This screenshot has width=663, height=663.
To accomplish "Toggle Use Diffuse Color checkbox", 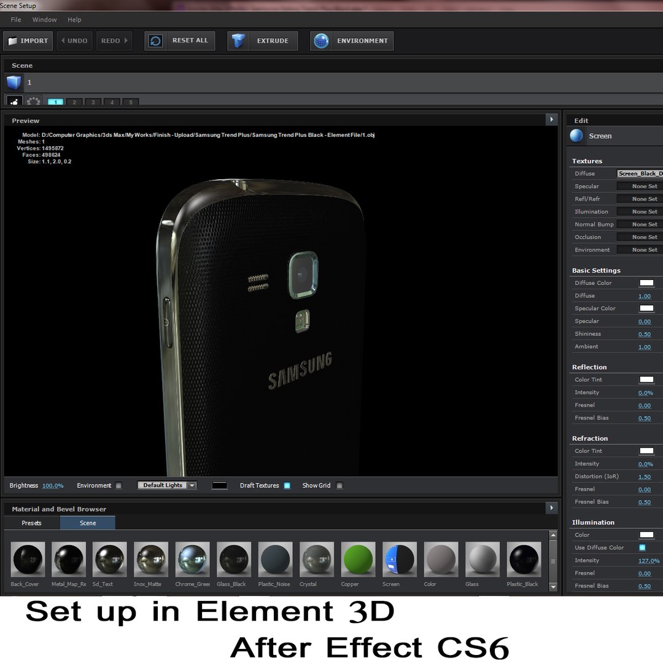I will tap(642, 548).
